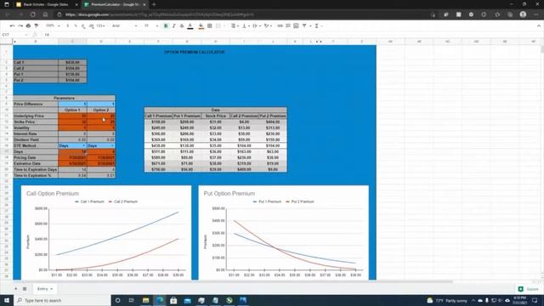Click the $35.00 Stock Price cell
Screen dimensions: 544x306
215,145
